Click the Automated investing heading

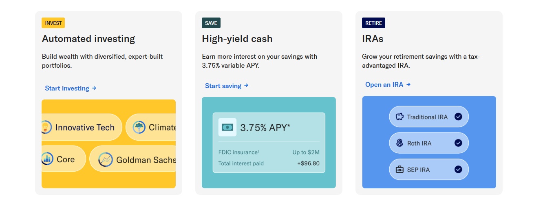pyautogui.click(x=88, y=39)
